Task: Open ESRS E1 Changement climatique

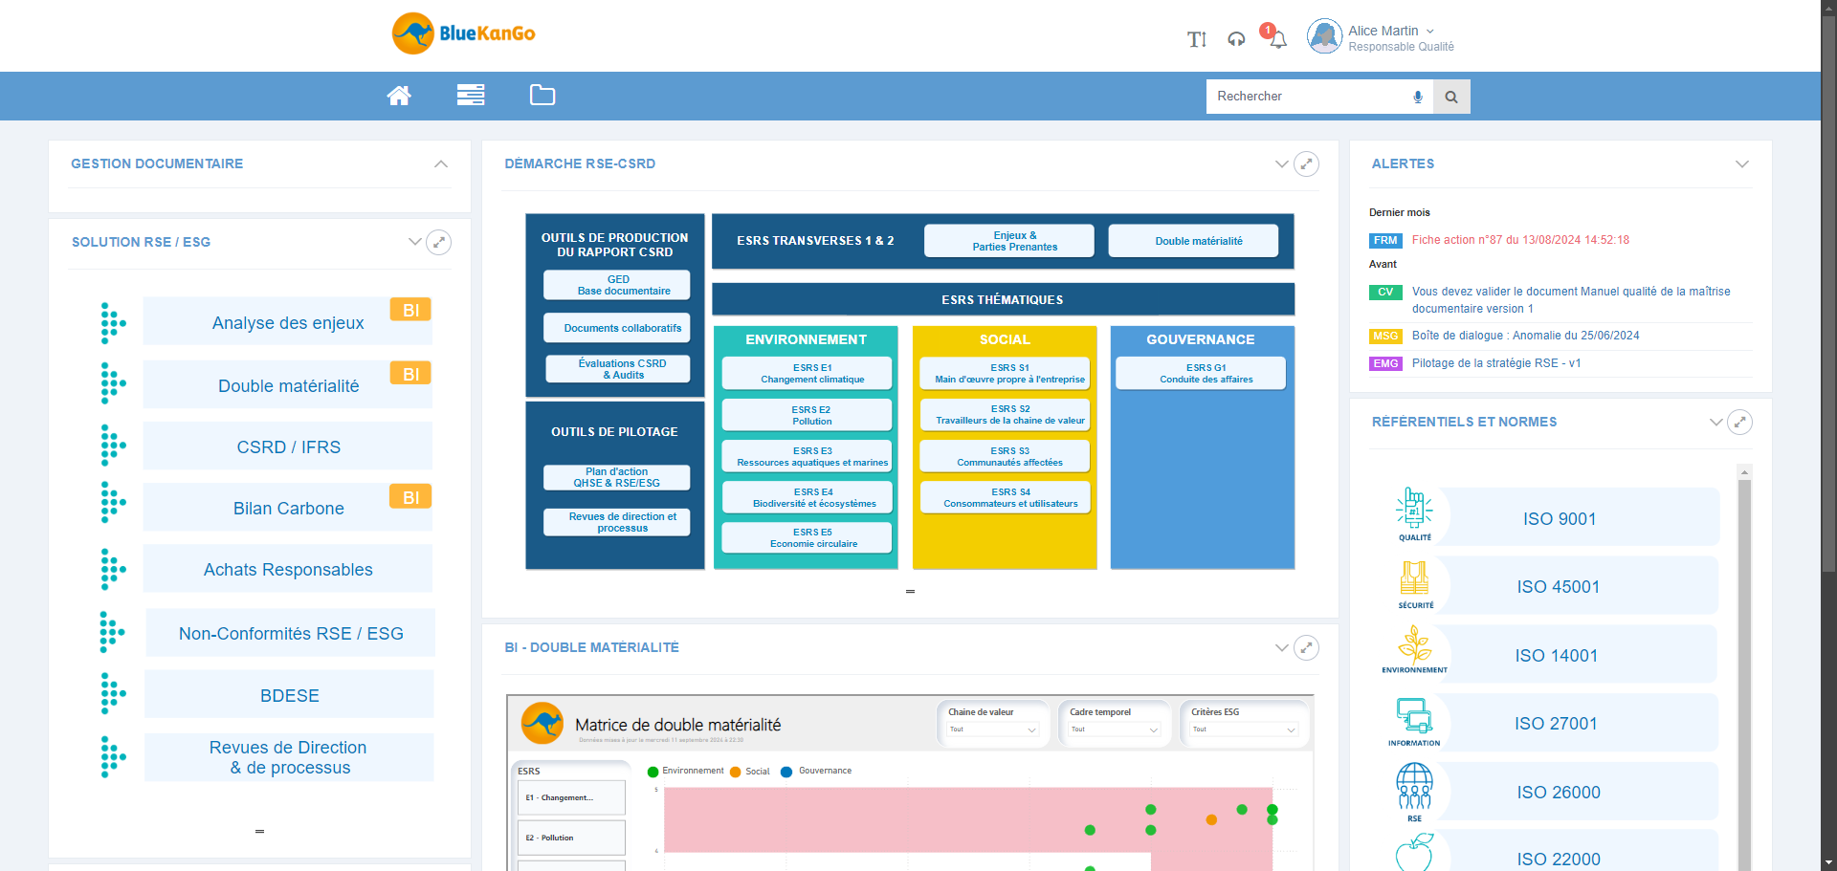Action: click(807, 373)
